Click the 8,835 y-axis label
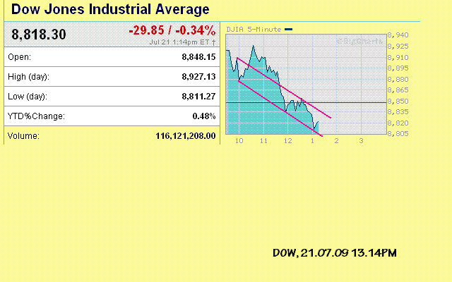 coord(398,111)
